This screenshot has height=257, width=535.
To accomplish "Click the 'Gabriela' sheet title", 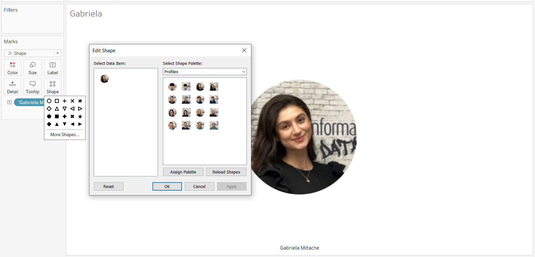I will [x=86, y=14].
